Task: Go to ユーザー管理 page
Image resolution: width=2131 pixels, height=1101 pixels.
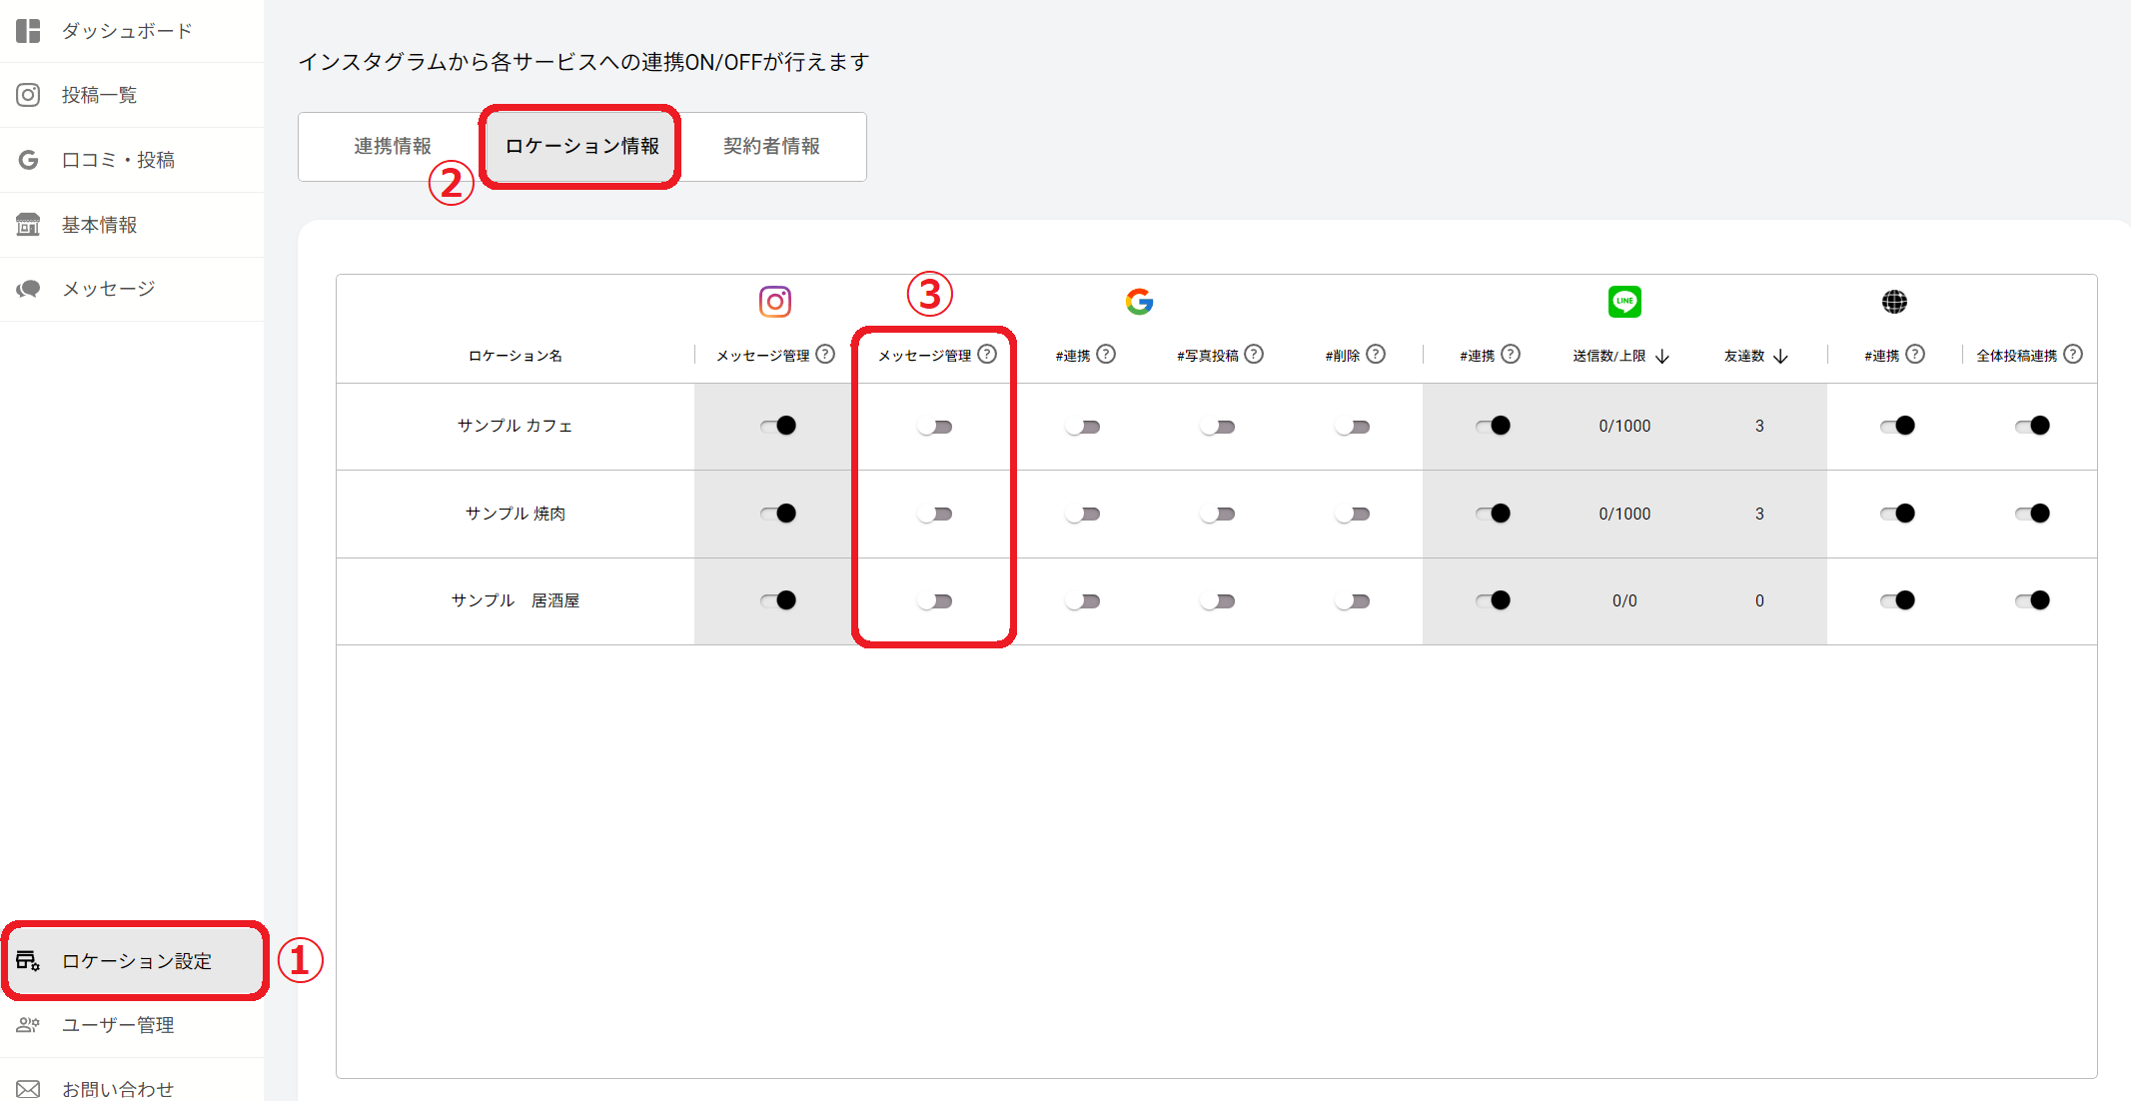Action: [x=118, y=1025]
